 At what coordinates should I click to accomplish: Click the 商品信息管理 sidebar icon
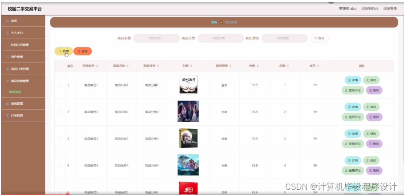(x=8, y=81)
